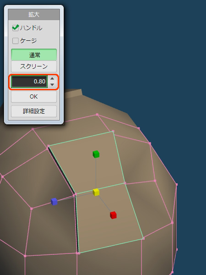The height and width of the screenshot is (275, 206).
Task: Click the yellow center handle cube
Action: click(x=96, y=192)
